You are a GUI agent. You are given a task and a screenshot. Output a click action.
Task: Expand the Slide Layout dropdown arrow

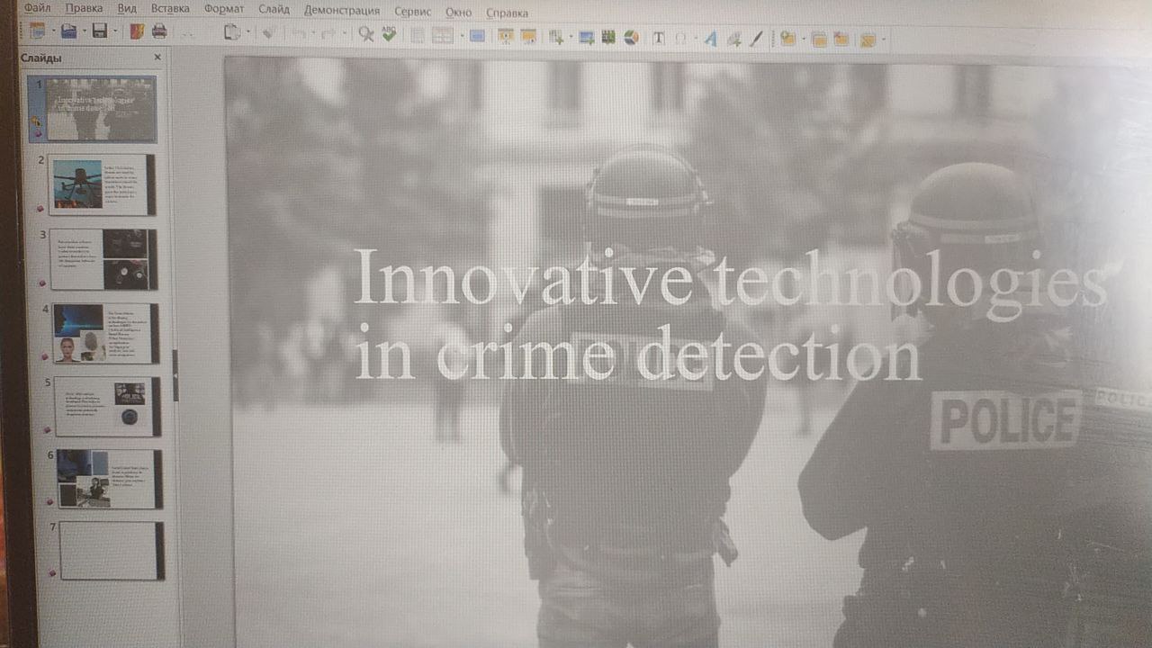883,40
